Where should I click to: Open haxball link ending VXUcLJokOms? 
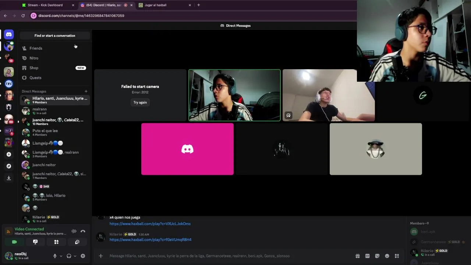point(150,224)
